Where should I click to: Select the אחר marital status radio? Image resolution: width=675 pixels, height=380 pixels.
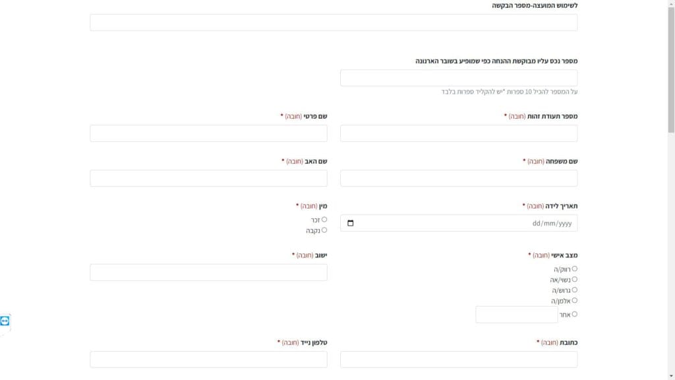pos(575,314)
